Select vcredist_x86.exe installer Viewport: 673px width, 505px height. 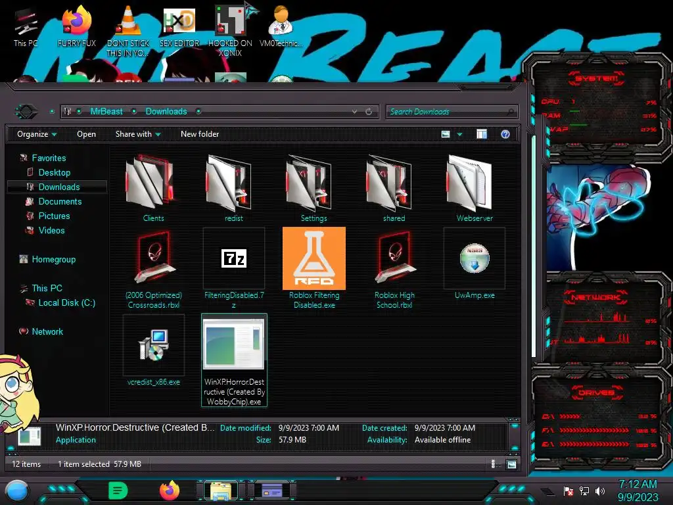click(x=153, y=350)
